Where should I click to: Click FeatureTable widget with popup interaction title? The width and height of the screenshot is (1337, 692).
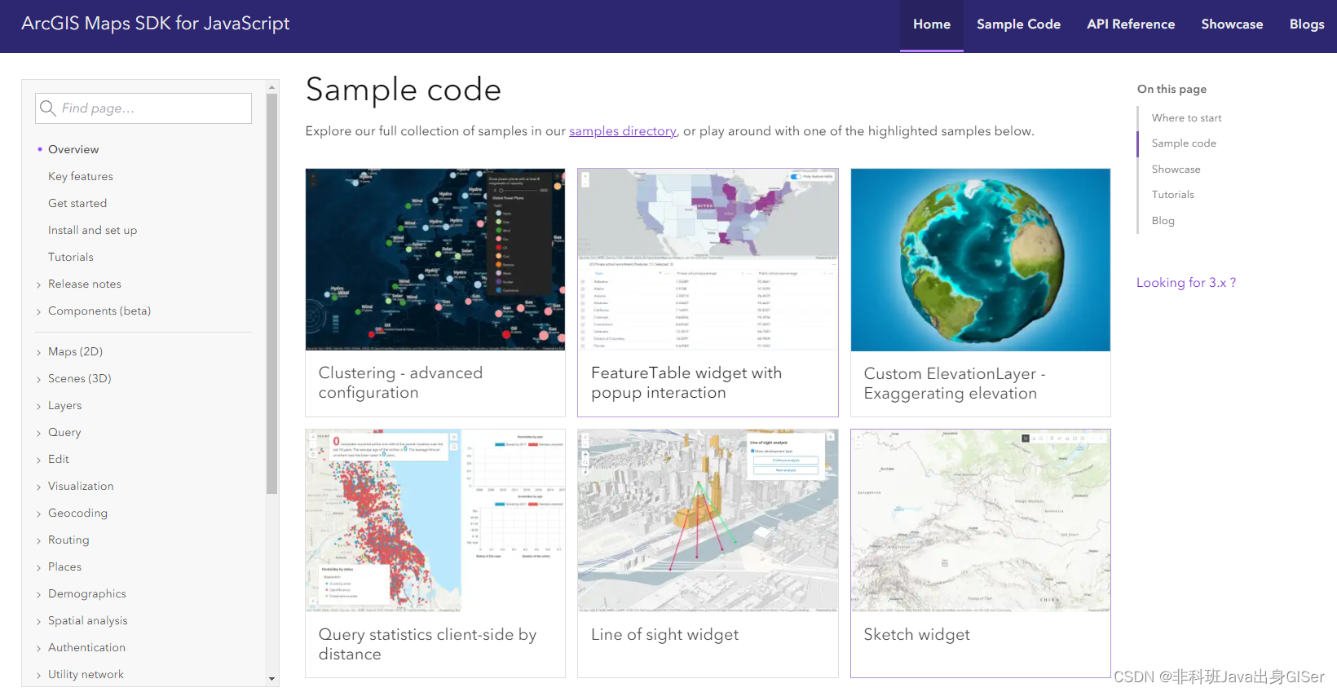click(686, 383)
